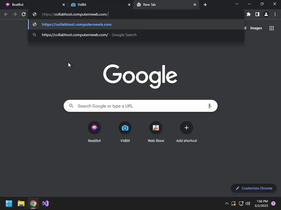Go forward with the forward arrow
Image resolution: width=281 pixels, height=210 pixels.
click(x=15, y=14)
